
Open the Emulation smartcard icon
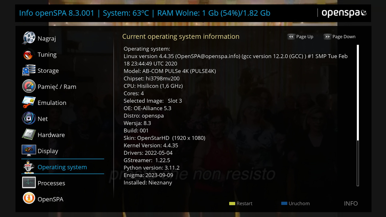tap(29, 102)
